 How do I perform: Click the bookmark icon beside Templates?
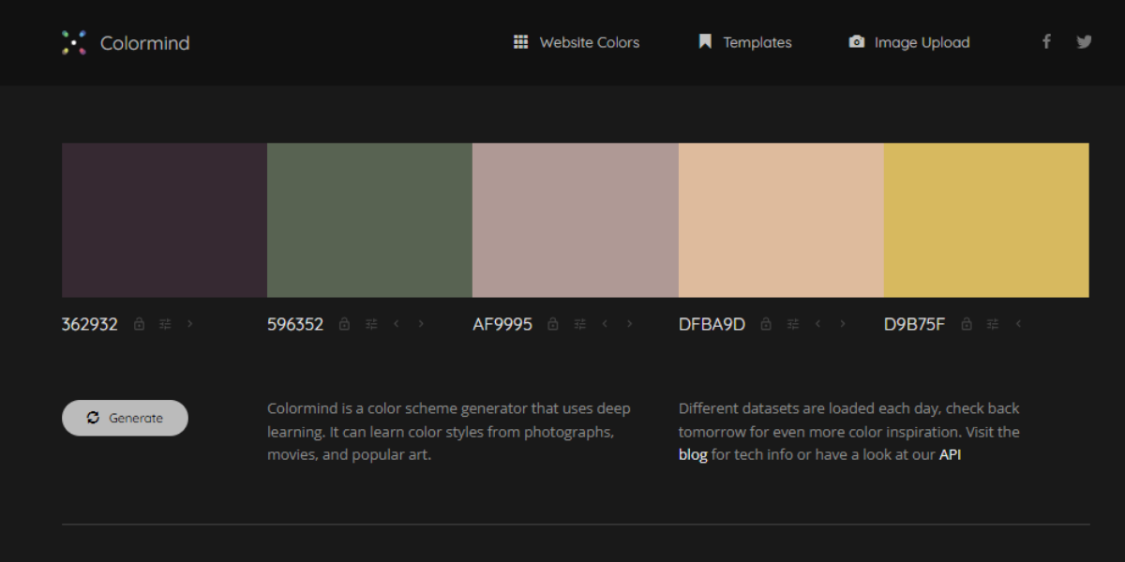click(x=704, y=41)
